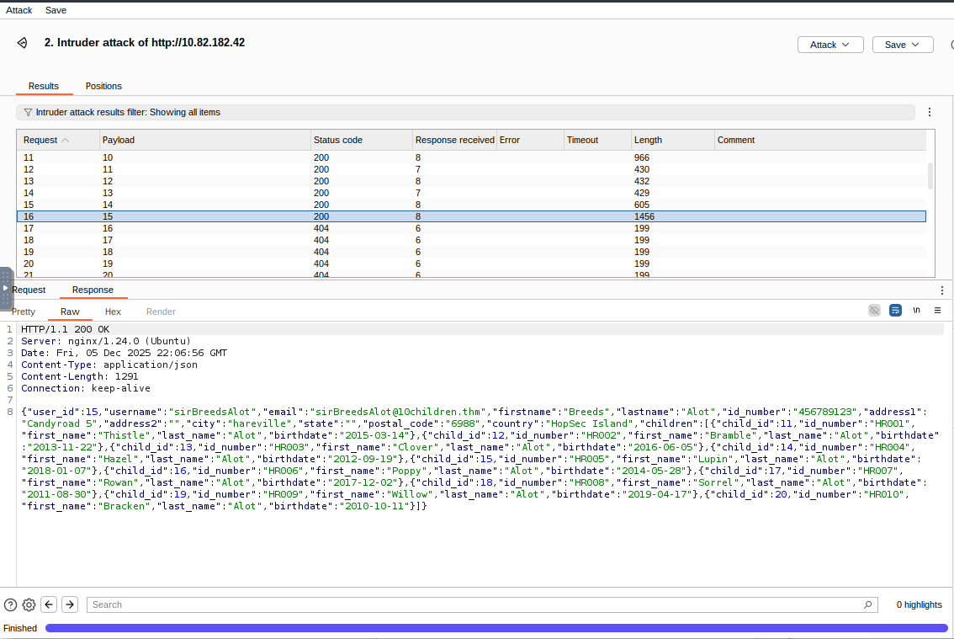Open the results filter funnel icon
The image size is (954, 639).
click(28, 112)
